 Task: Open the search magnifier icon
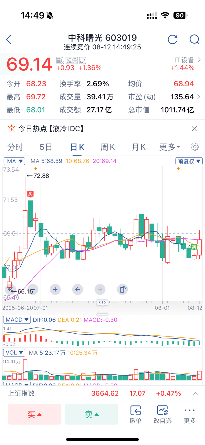(x=194, y=40)
